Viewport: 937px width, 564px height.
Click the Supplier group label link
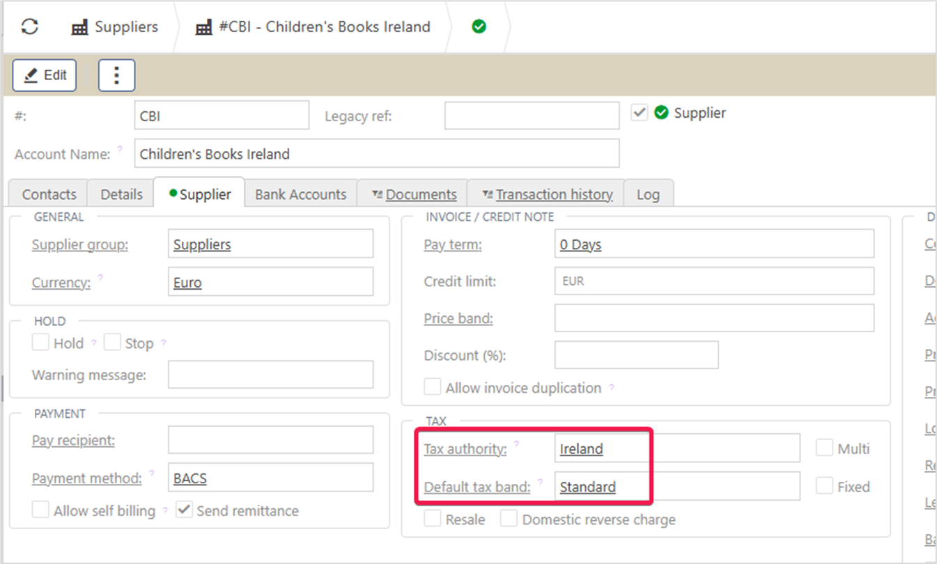[80, 244]
